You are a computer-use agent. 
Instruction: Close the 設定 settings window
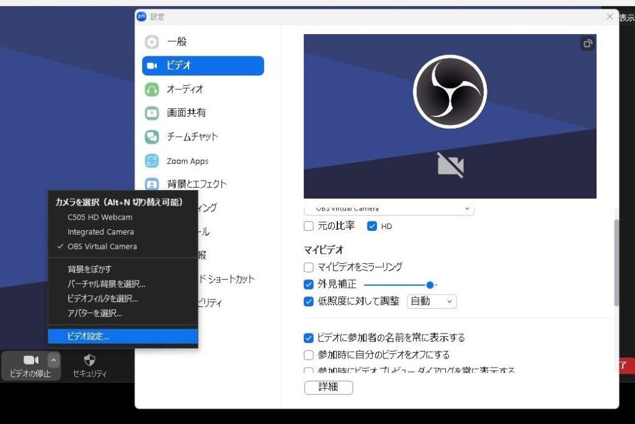click(x=610, y=17)
